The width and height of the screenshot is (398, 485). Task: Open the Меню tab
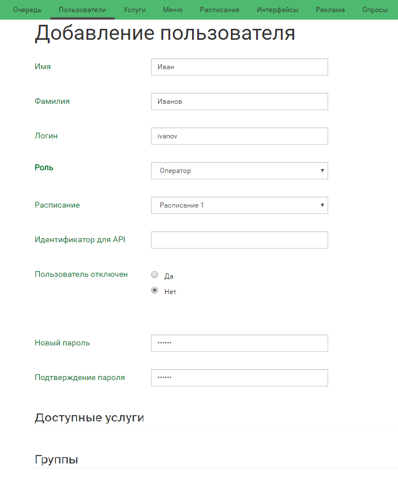(172, 10)
